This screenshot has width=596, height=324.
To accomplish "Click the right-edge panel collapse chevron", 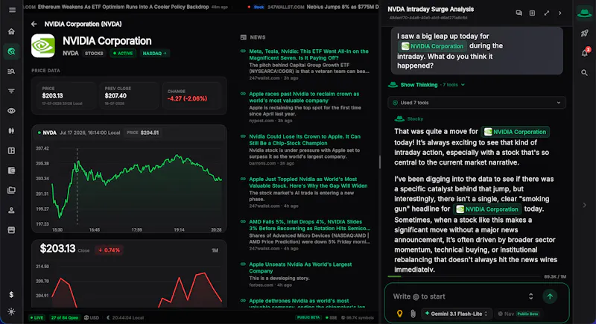I will click(x=584, y=205).
